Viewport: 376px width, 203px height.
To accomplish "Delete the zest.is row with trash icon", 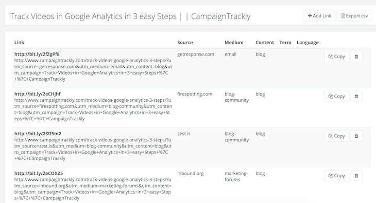I will 356,136.
